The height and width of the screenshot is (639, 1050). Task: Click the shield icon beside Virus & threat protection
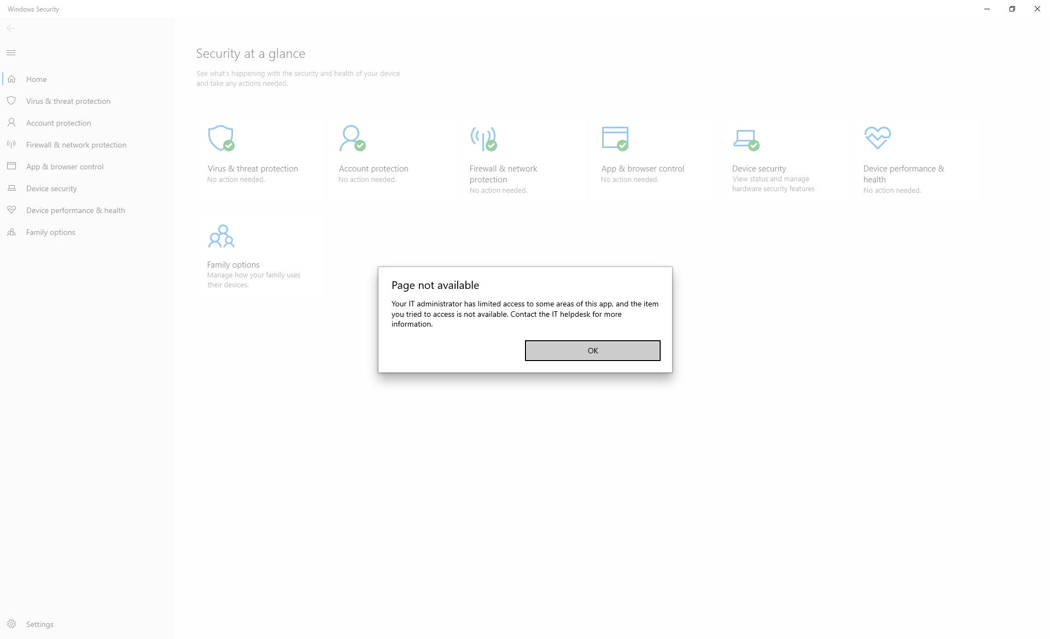coord(11,101)
